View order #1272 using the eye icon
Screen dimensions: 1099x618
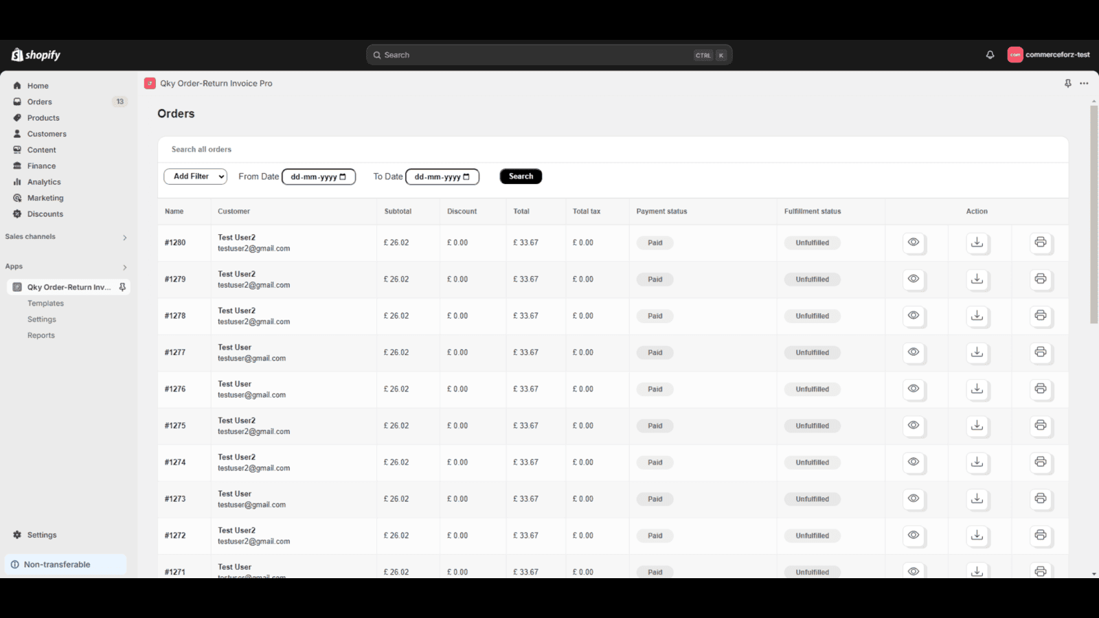coord(914,536)
